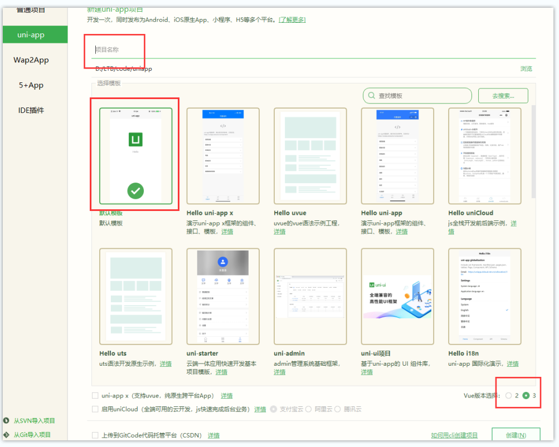Viewport: 559px width, 447px height.
Task: Select the Hello uts template thumbnail
Action: (135, 296)
